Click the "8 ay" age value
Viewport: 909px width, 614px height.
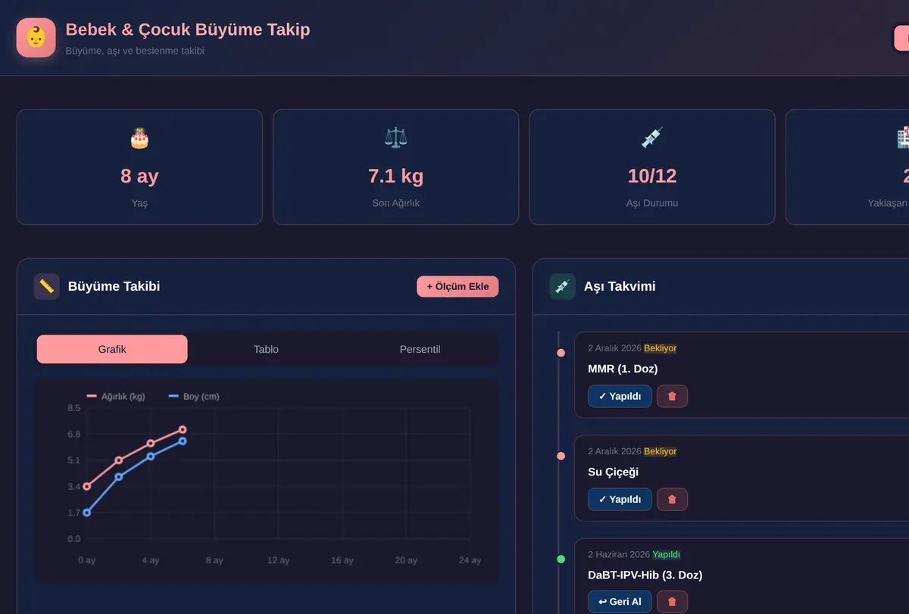tap(139, 176)
